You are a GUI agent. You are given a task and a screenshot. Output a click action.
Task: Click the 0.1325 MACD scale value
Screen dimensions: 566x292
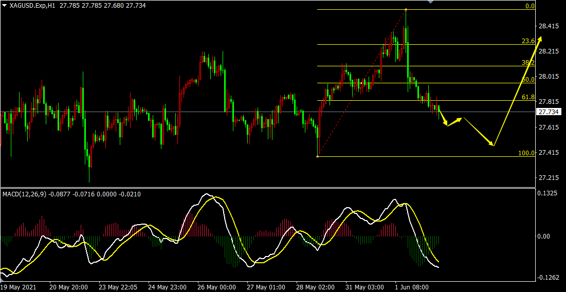click(x=548, y=193)
